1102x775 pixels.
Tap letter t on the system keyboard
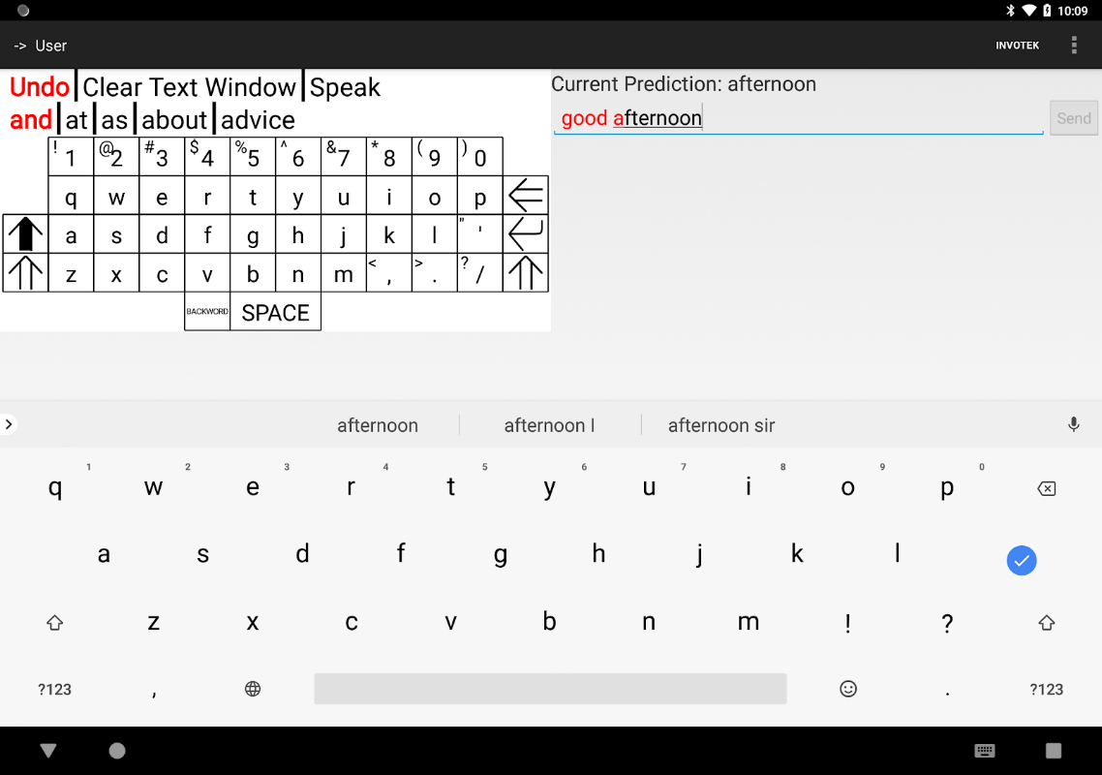coord(450,486)
